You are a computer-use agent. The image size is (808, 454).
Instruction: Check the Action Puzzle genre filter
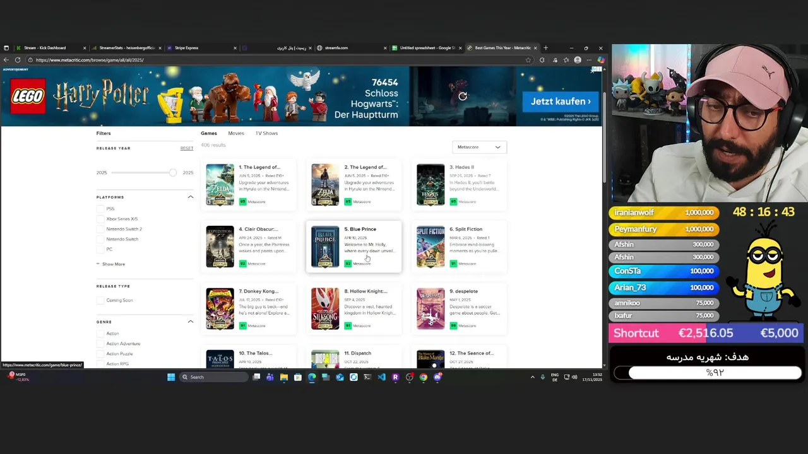(100, 354)
